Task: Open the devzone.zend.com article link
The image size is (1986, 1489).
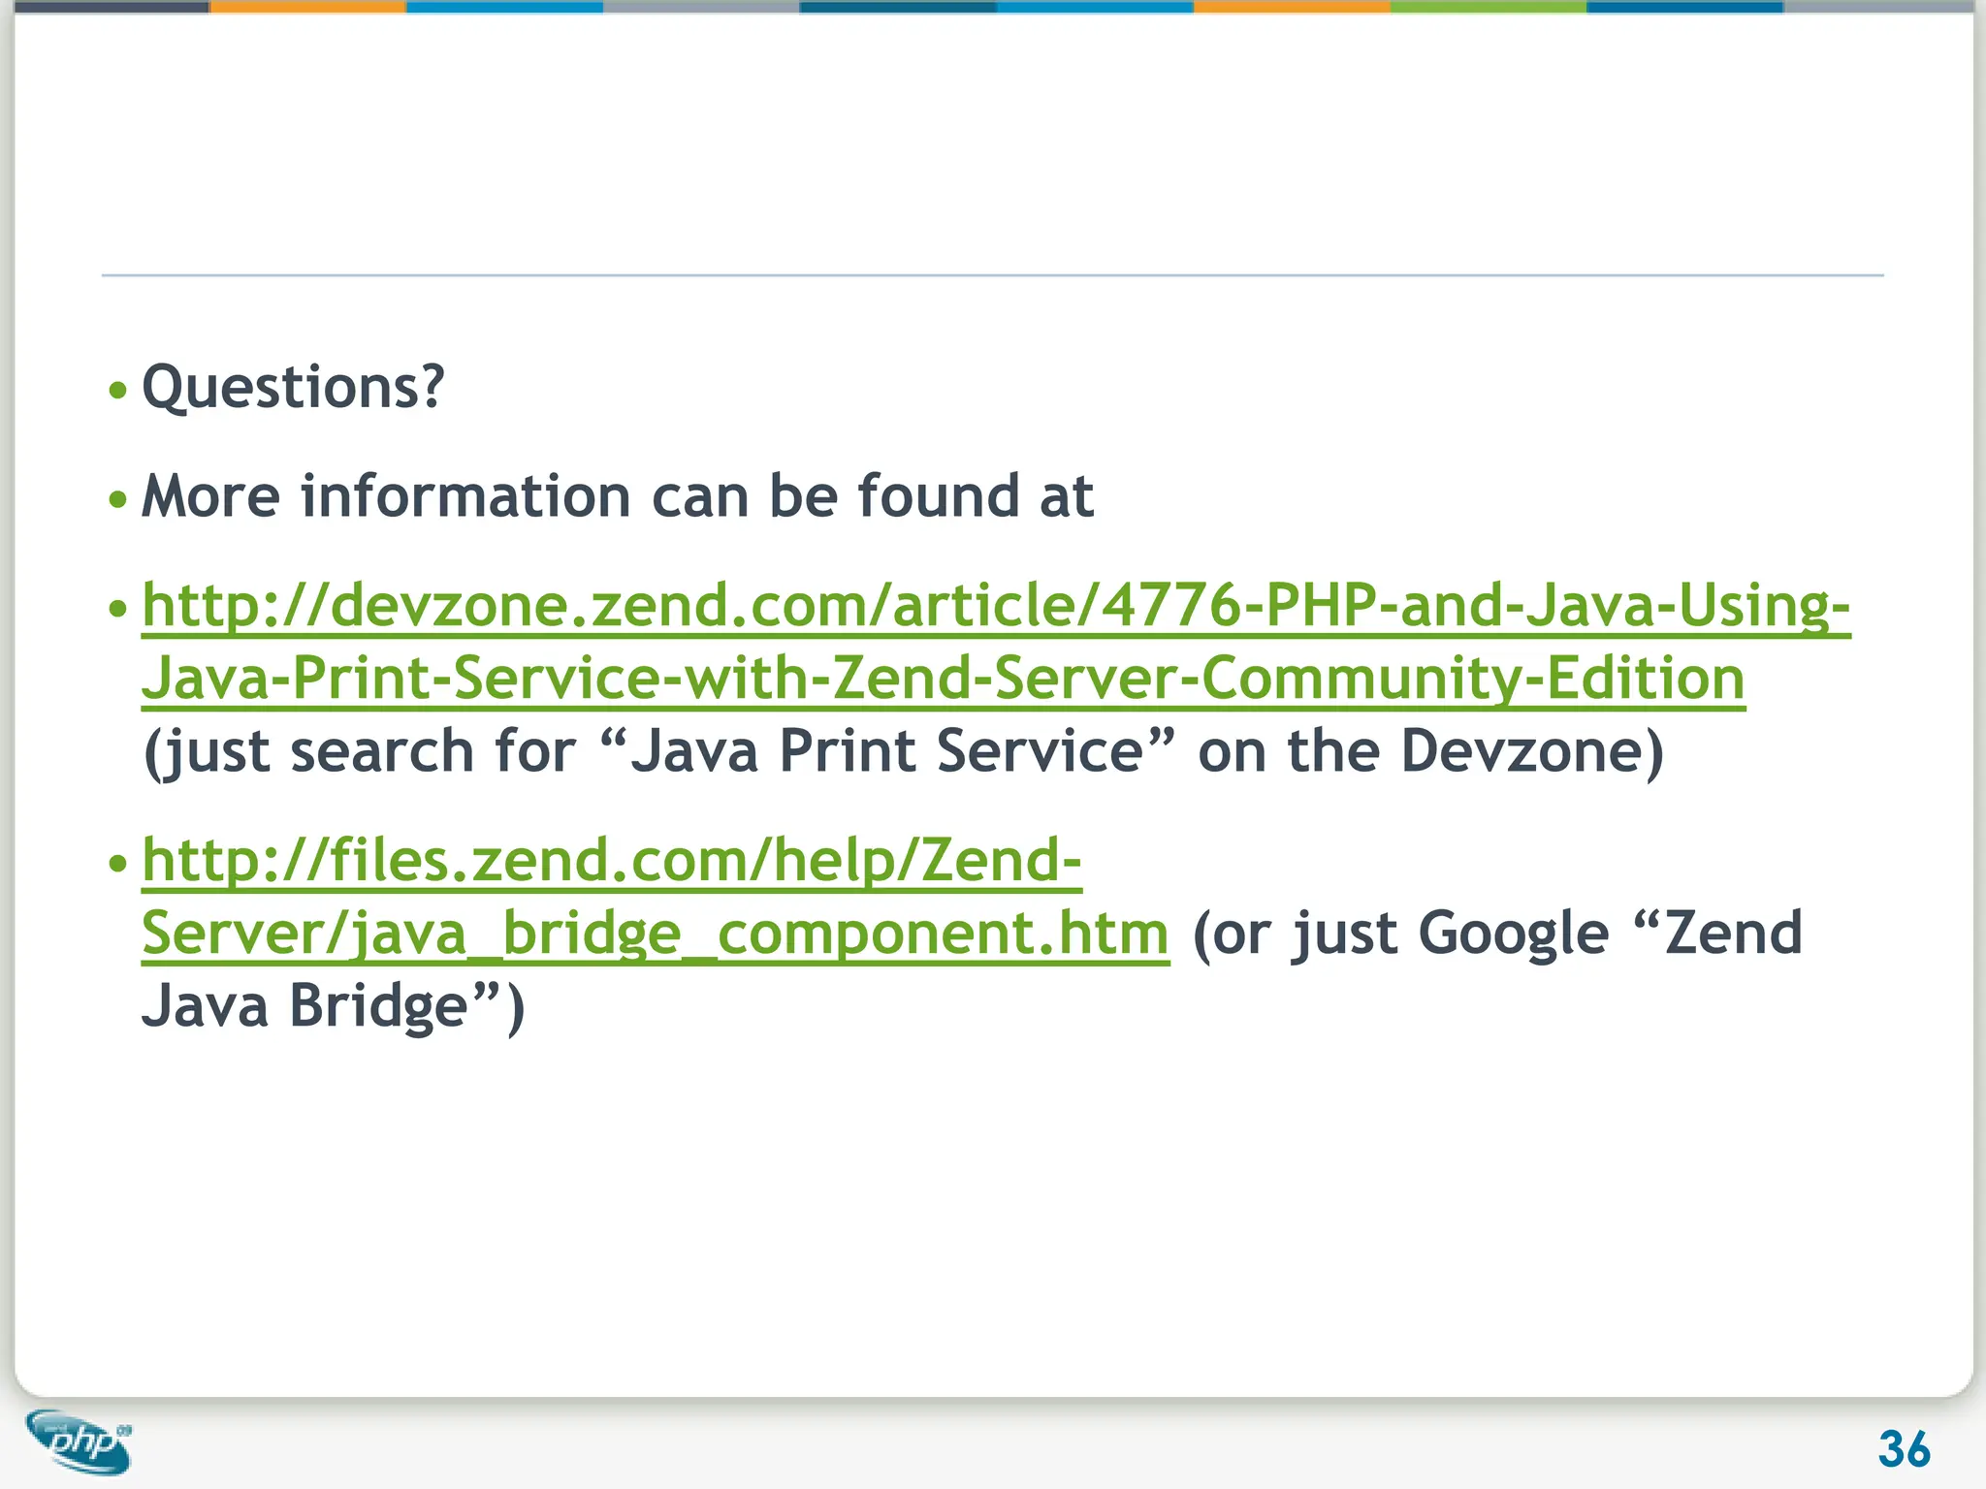Action: click(x=996, y=641)
